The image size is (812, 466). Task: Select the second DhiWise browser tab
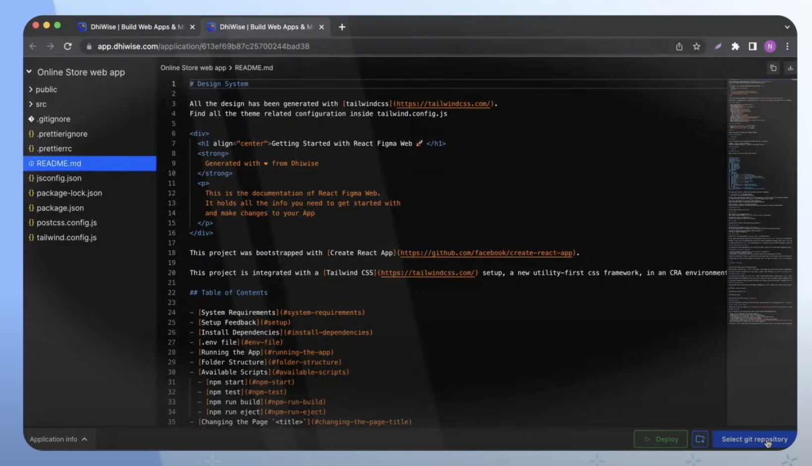coord(265,27)
